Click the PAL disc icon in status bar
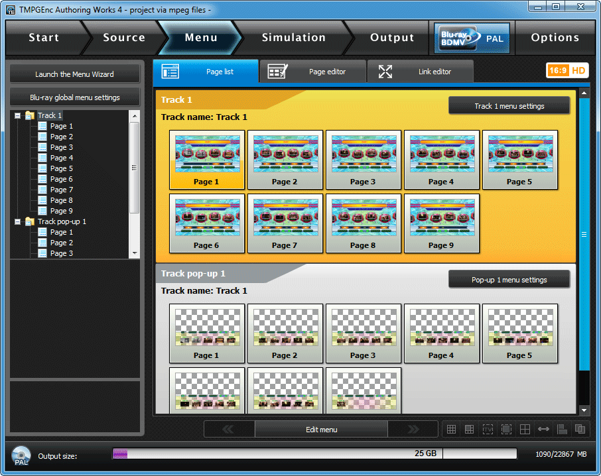The height and width of the screenshot is (476, 601). pyautogui.click(x=21, y=455)
